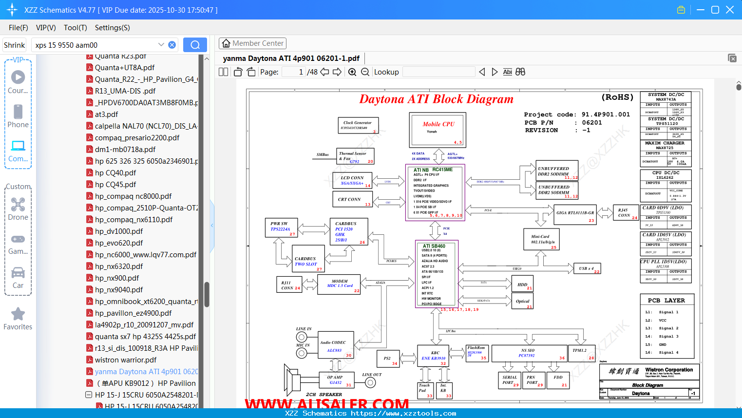The height and width of the screenshot is (418, 742).
Task: Go to next page arrow
Action: [x=337, y=72]
